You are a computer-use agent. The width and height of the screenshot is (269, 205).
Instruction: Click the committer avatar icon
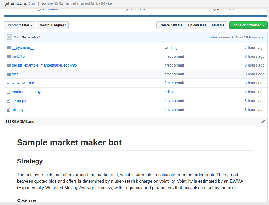(9, 37)
